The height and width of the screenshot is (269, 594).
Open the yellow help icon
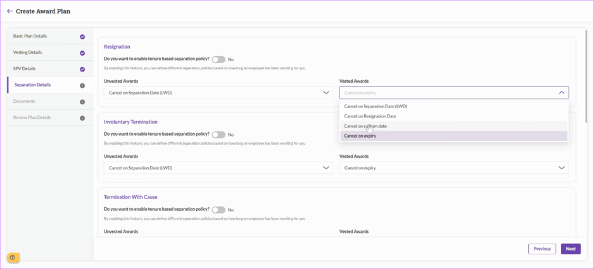point(13,258)
